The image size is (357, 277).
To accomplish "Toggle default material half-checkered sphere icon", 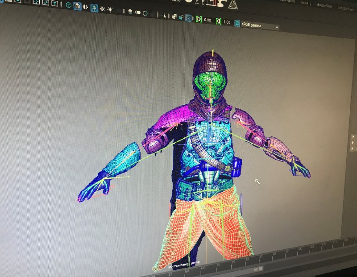I will (86, 7).
